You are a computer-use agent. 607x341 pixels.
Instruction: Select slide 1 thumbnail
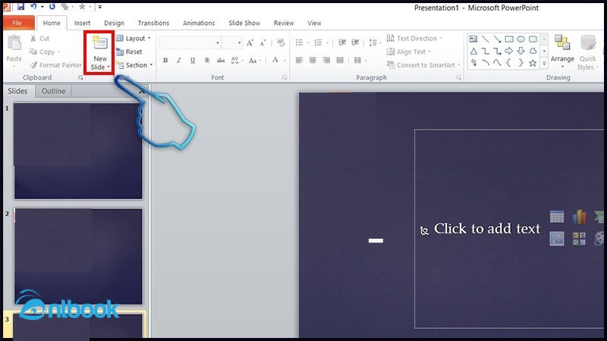tap(78, 151)
